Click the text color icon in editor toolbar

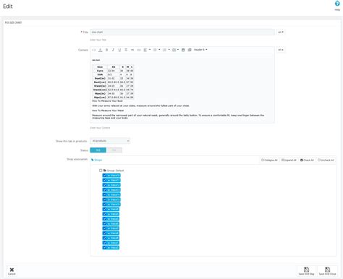pyautogui.click(x=101, y=50)
